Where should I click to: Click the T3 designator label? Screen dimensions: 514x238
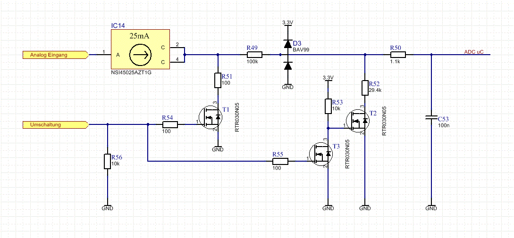coord(337,146)
